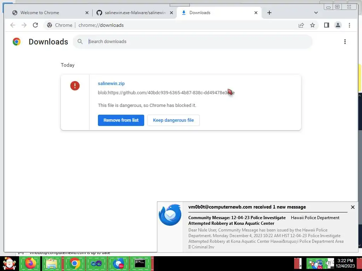
Task: Open Chrome's three-dot main menu
Action: [x=349, y=25]
